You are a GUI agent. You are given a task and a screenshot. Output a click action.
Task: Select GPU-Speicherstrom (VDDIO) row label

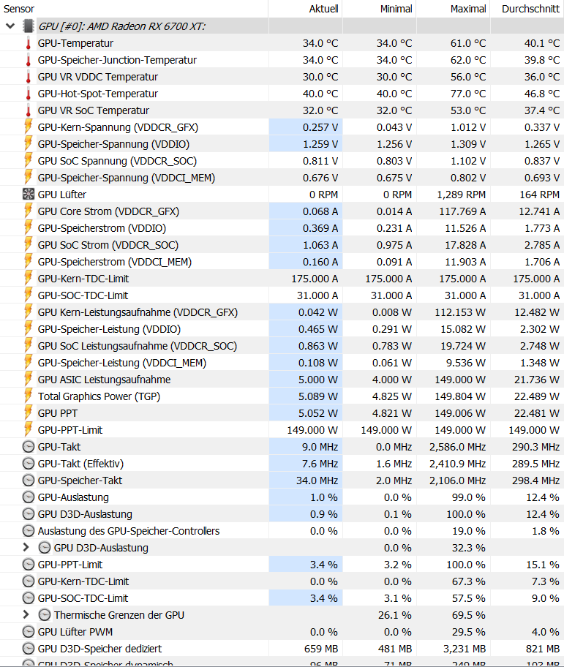[102, 228]
